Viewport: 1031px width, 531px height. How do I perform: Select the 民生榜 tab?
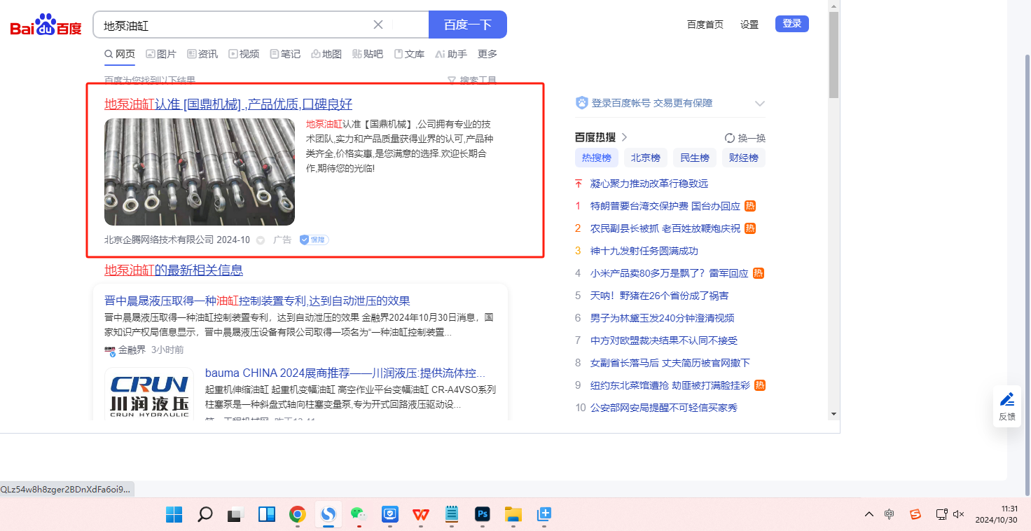(x=695, y=158)
